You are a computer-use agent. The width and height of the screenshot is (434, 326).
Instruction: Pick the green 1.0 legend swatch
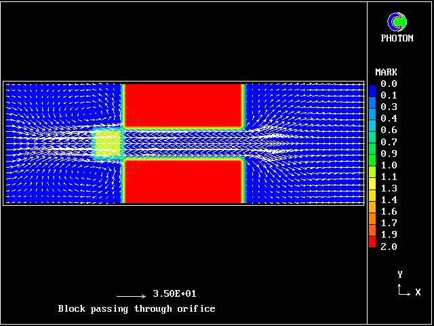pos(372,165)
